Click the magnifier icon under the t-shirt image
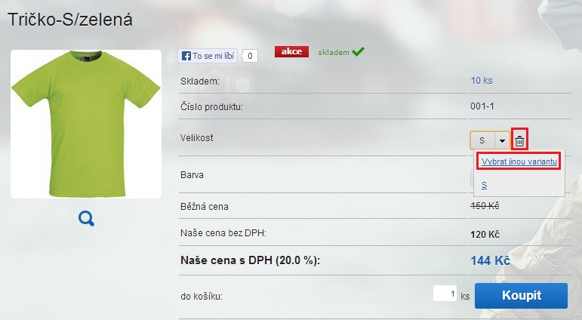582x320 pixels. tap(86, 219)
